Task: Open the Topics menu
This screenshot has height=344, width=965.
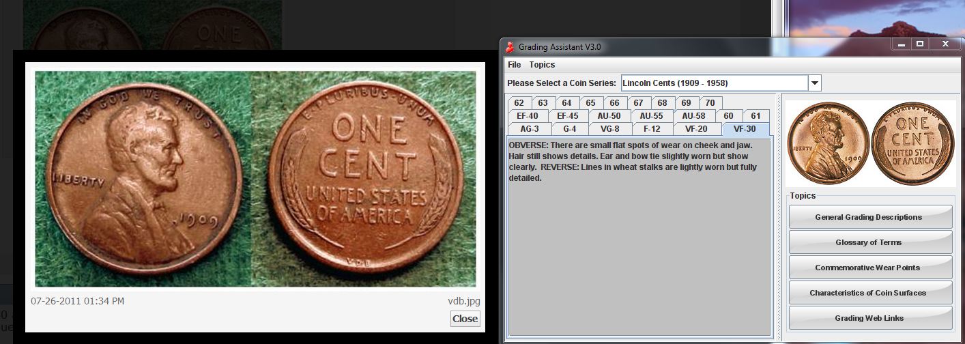Action: tap(542, 65)
